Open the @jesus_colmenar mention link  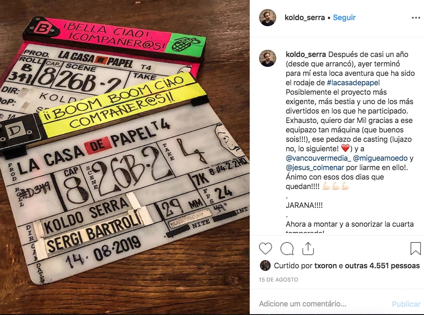[x=315, y=168]
